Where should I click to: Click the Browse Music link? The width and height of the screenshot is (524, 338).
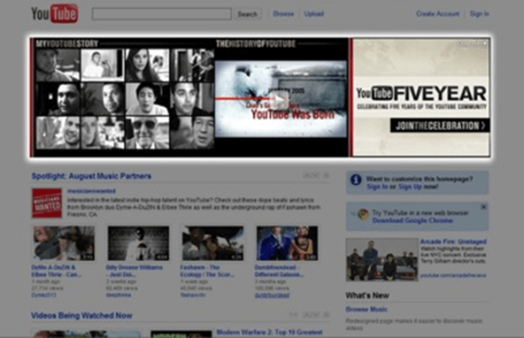pos(366,310)
